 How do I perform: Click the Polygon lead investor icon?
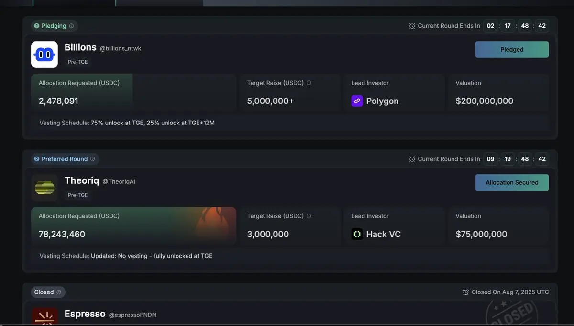(357, 101)
